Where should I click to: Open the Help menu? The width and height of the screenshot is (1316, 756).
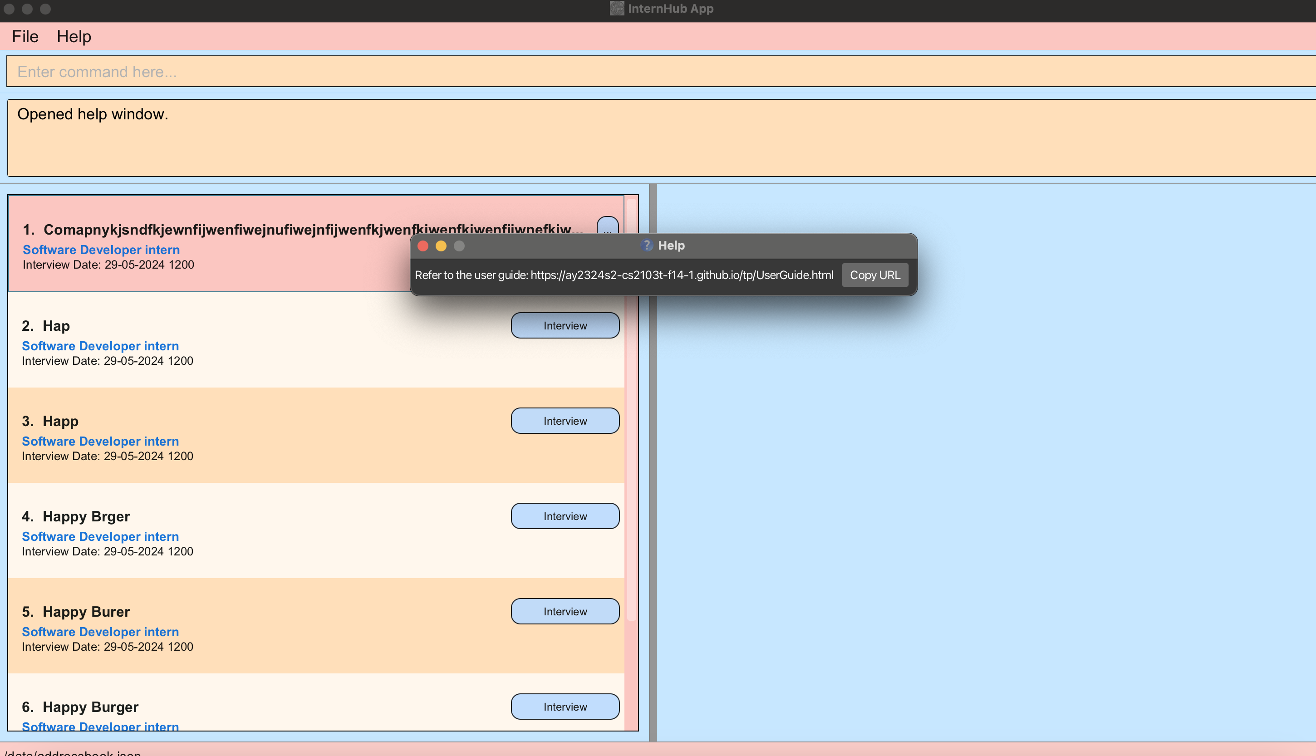point(74,36)
